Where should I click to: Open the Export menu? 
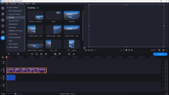click(28, 3)
